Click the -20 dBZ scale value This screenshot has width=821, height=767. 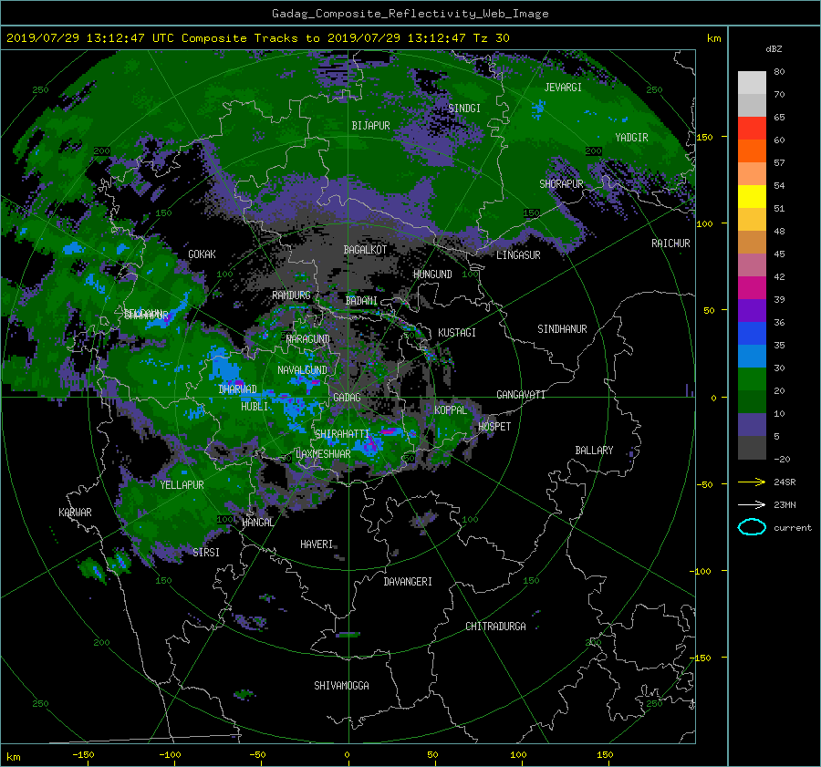point(782,459)
